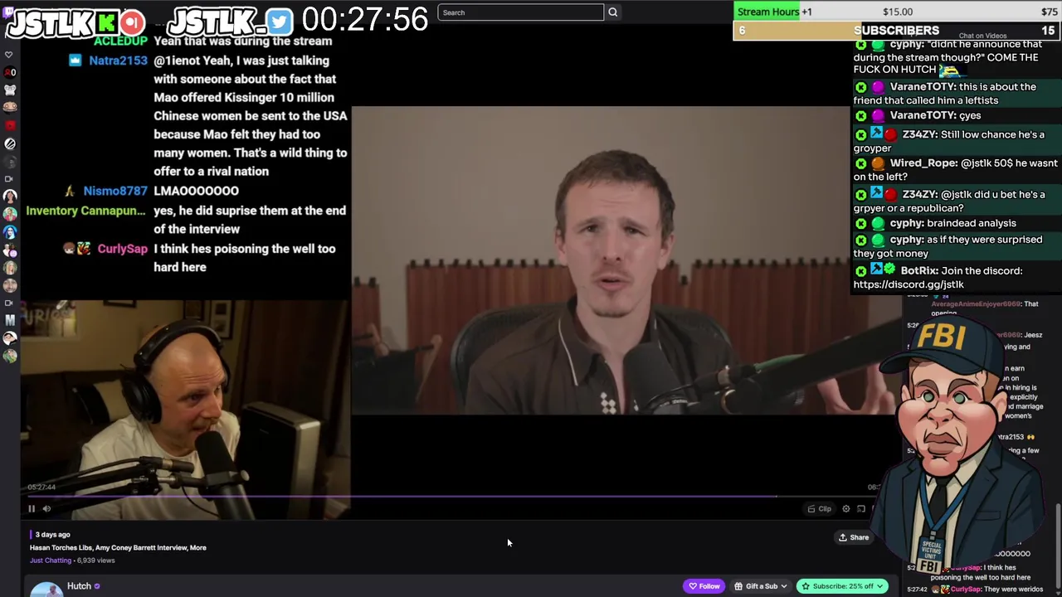
Task: Open the red square channel avatar in sidebar
Action: tap(9, 125)
